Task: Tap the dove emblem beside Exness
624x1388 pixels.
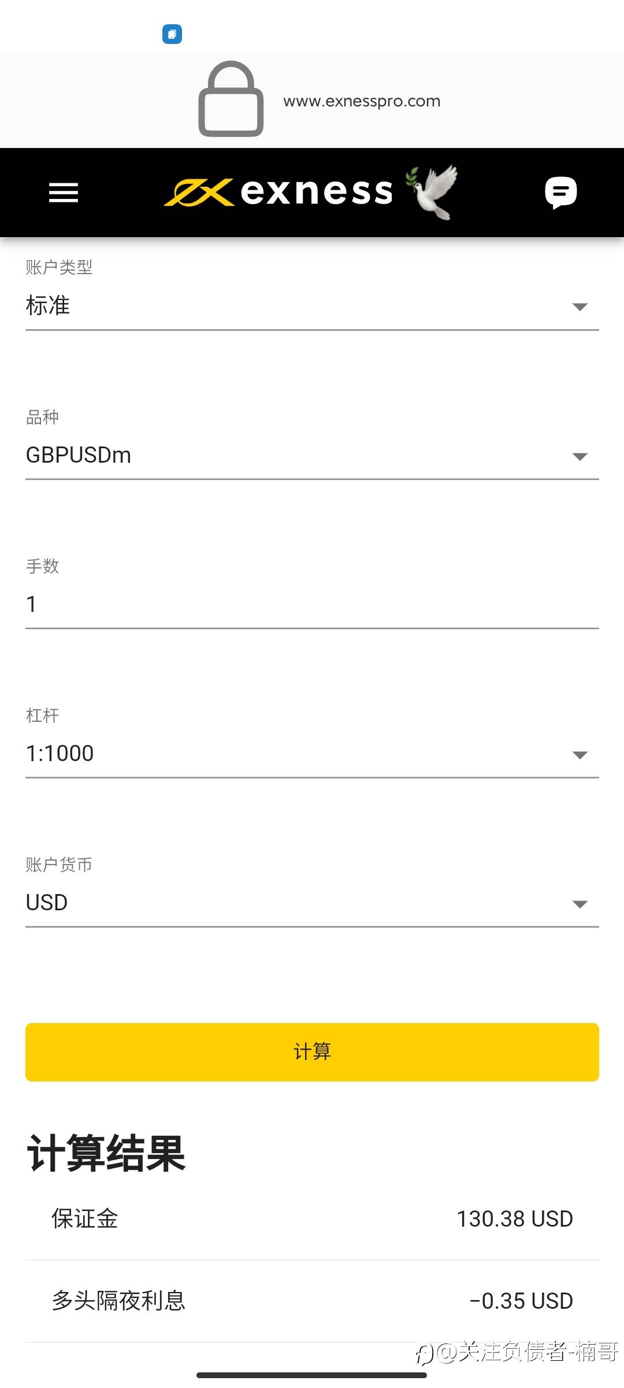Action: [432, 193]
